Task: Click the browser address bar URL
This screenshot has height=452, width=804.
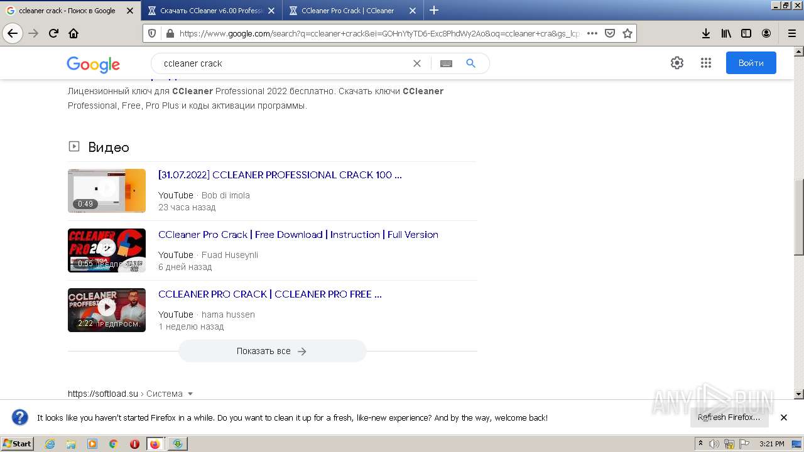Action: 379,34
